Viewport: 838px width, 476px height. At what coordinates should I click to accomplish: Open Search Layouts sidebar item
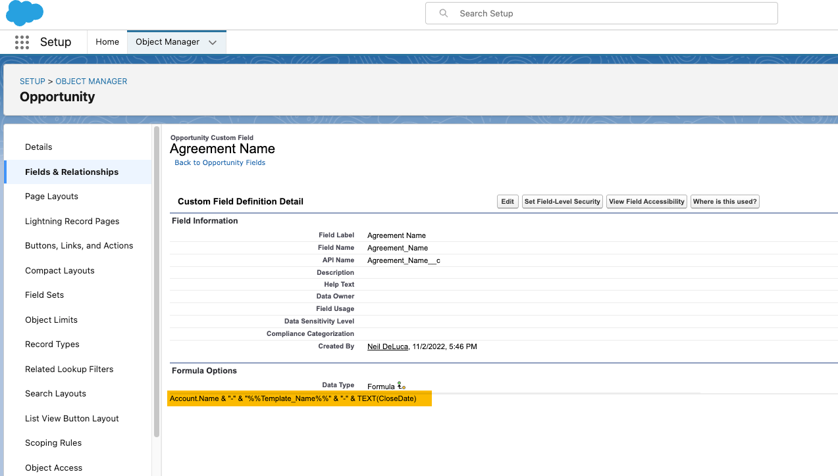(x=55, y=393)
